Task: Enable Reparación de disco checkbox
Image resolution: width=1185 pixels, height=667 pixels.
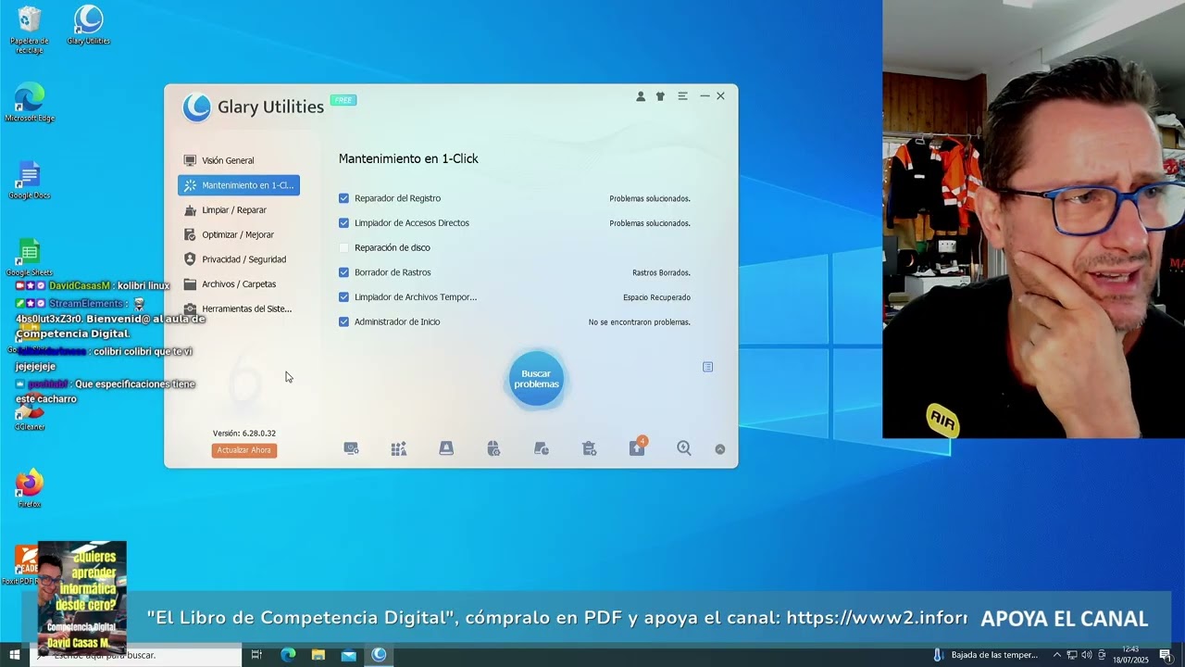Action: (344, 247)
